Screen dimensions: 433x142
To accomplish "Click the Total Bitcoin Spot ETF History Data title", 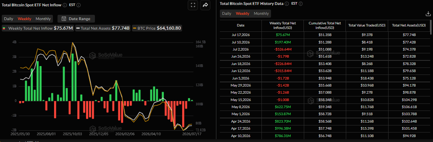I will tap(251, 4).
